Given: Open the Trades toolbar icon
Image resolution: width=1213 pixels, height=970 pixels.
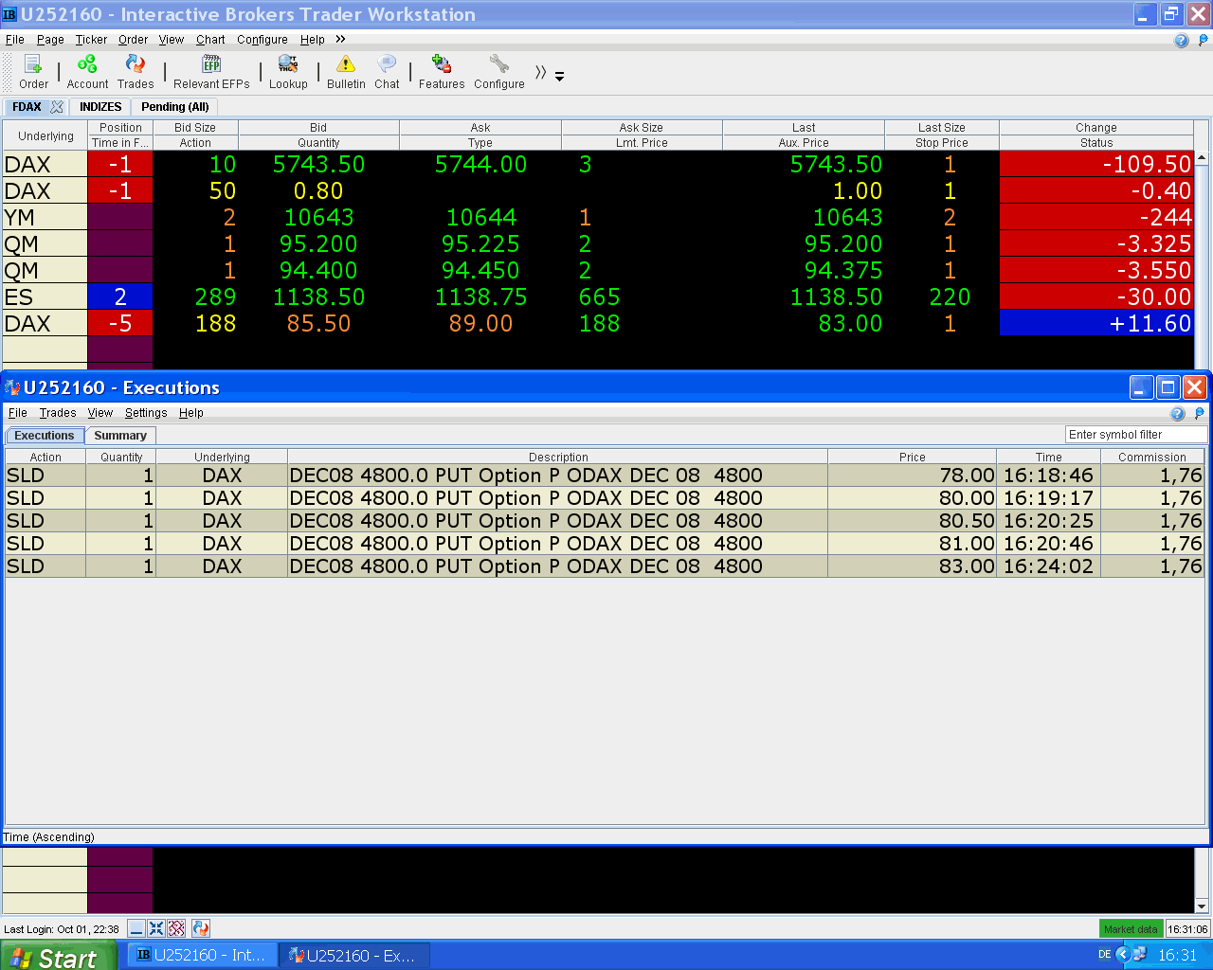Looking at the screenshot, I should click(x=136, y=71).
